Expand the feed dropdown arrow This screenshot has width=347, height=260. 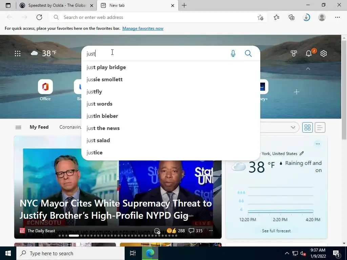[293, 127]
